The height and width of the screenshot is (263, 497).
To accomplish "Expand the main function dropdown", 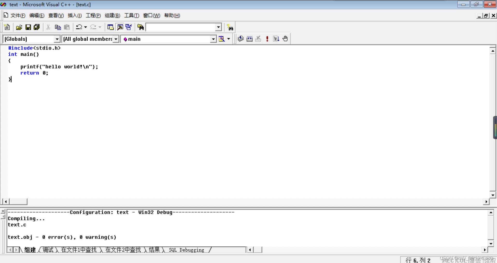I will [x=213, y=39].
